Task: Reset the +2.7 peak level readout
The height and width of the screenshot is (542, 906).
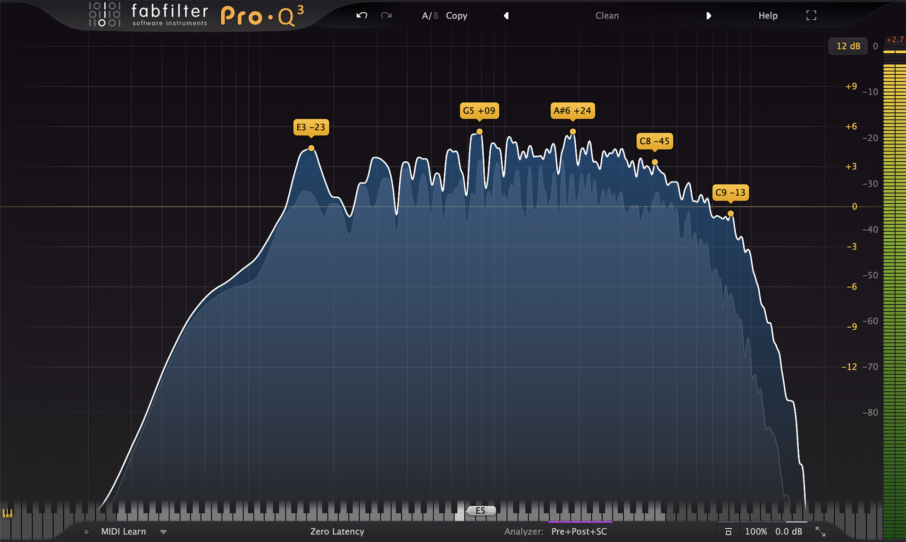Action: 895,40
